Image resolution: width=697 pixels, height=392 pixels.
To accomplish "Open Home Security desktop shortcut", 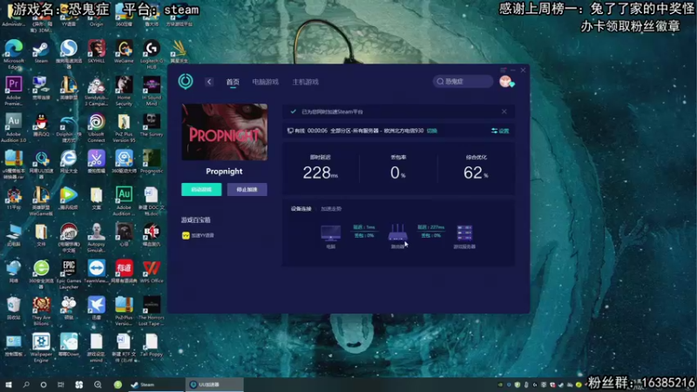I will 124,91.
